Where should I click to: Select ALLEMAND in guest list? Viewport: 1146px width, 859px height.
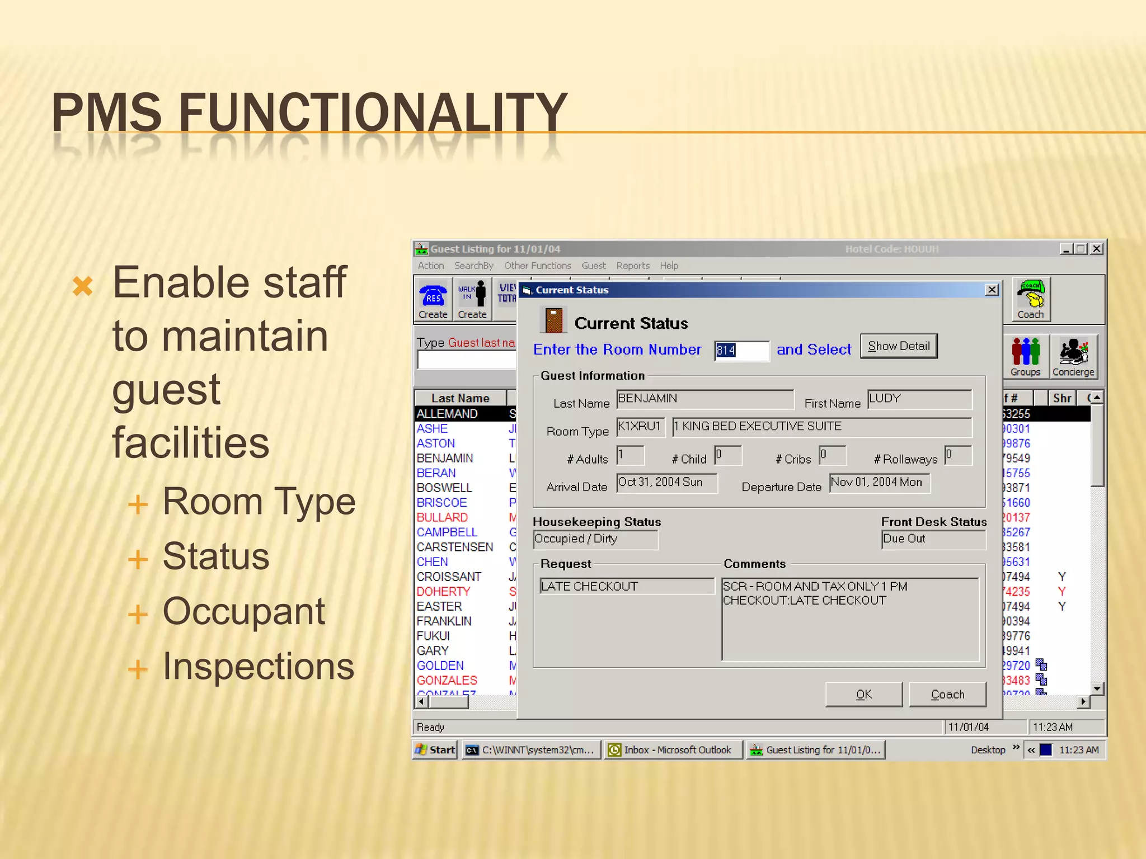pyautogui.click(x=447, y=414)
